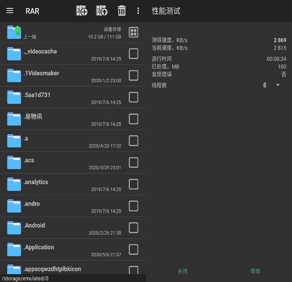Click the .analytics folder icon

pyautogui.click(x=14, y=184)
